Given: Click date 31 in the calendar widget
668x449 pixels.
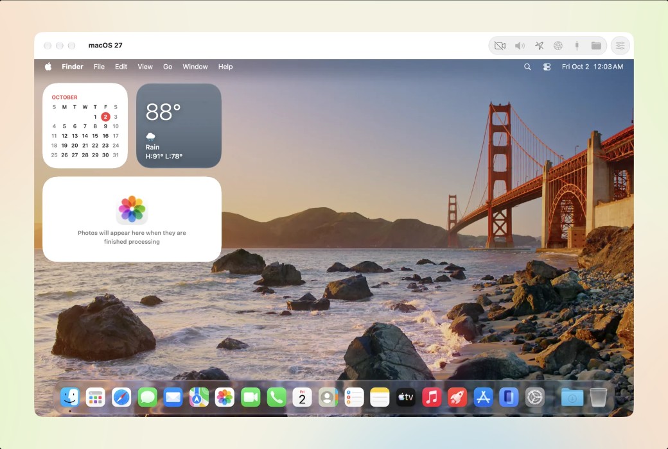Looking at the screenshot, I should click(116, 155).
